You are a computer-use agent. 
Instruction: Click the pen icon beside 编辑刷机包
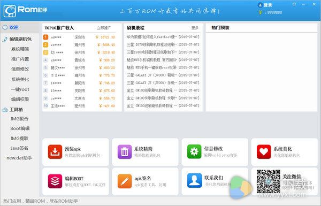click(5, 39)
